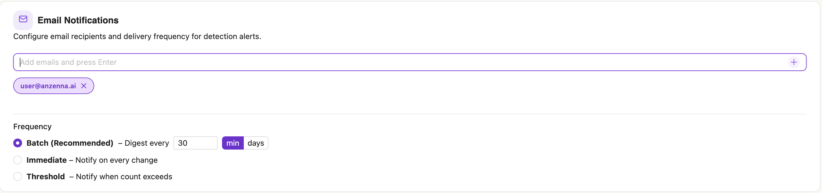
Task: Click the bold Immediate label text
Action: (x=47, y=160)
